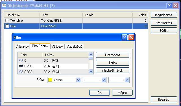Click the Leírás column header in Objektumok list

tap(108, 15)
